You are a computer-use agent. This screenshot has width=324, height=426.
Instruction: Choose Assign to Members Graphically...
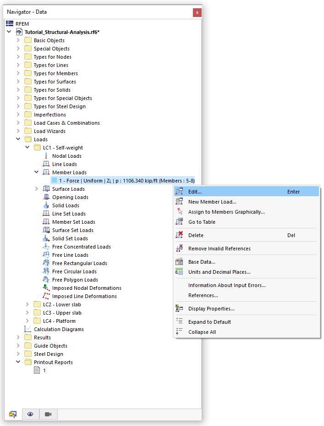(x=247, y=212)
